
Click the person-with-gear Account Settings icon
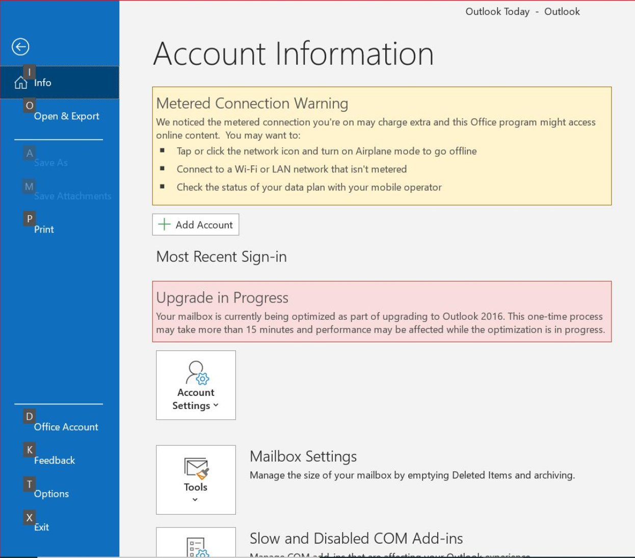[x=197, y=373]
